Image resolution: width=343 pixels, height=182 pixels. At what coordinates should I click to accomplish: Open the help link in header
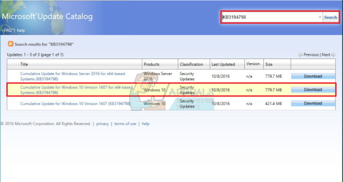21,30
